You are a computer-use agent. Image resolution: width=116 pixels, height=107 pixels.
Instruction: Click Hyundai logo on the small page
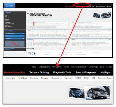(10, 5)
